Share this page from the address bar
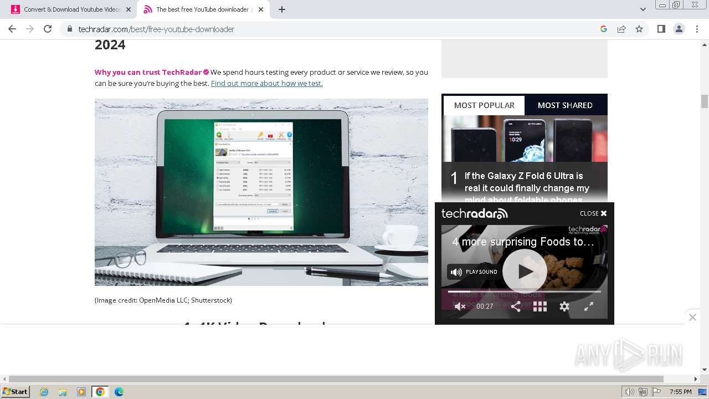The image size is (709, 399). coord(621,29)
